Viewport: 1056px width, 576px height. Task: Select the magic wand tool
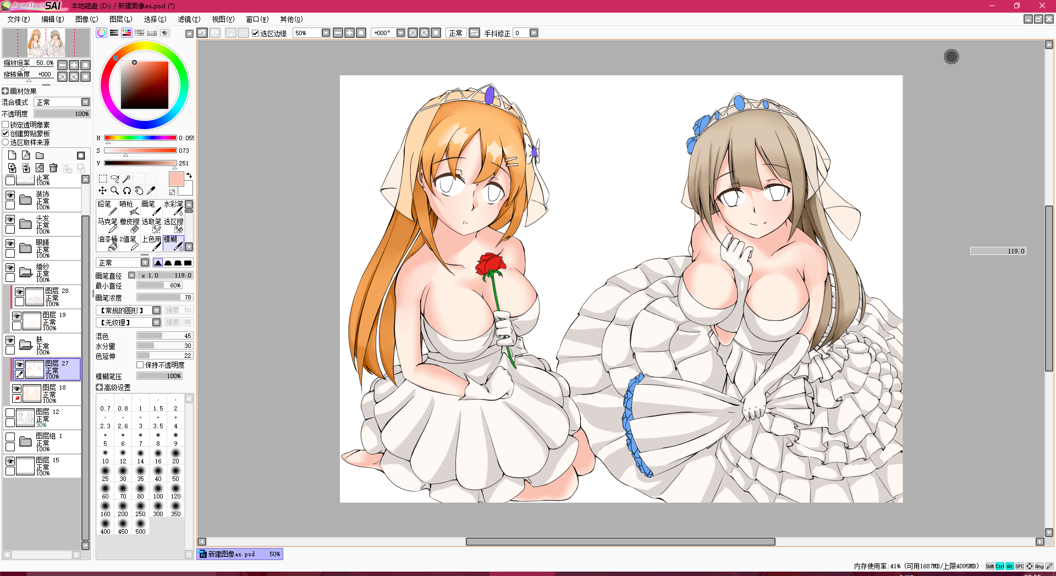[127, 179]
